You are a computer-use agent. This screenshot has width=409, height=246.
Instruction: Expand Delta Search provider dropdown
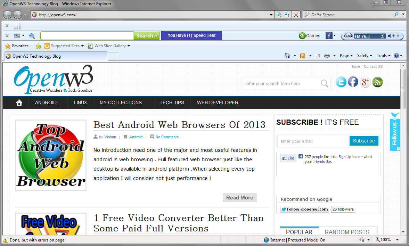point(403,15)
